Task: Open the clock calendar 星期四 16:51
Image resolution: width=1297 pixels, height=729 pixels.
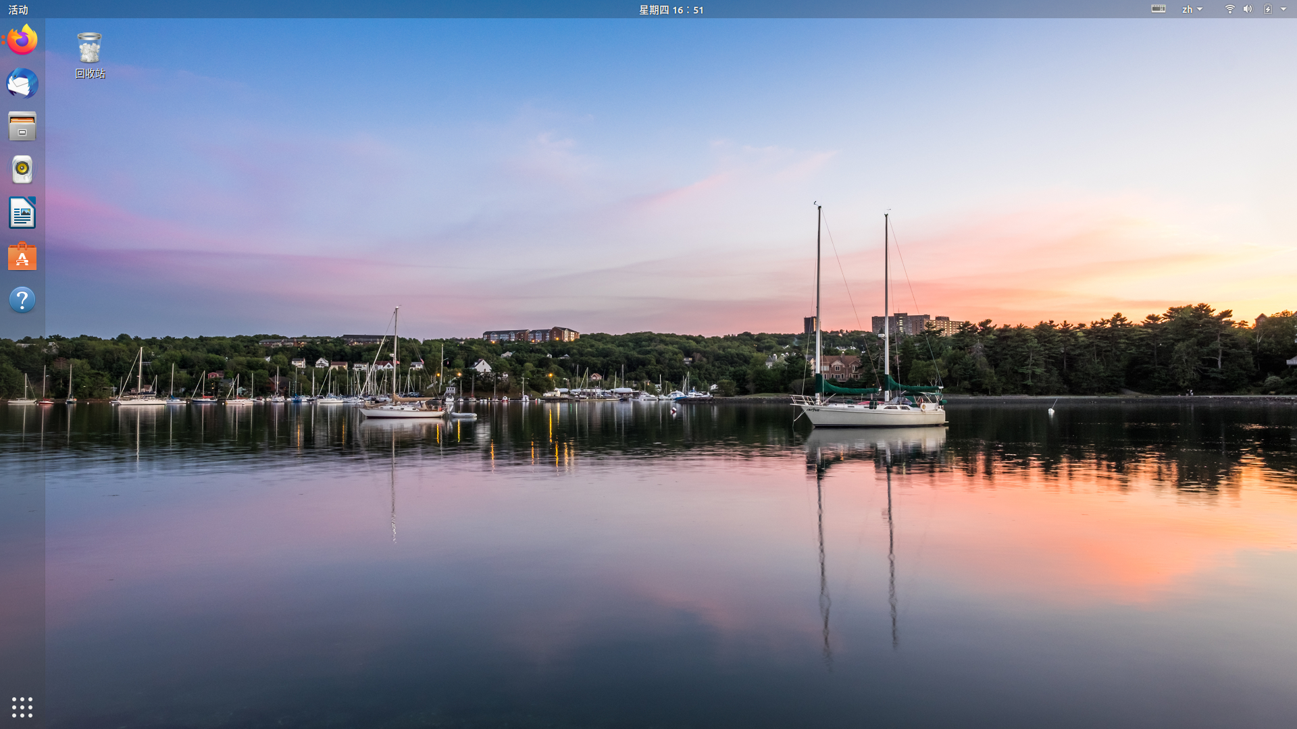Action: [671, 9]
